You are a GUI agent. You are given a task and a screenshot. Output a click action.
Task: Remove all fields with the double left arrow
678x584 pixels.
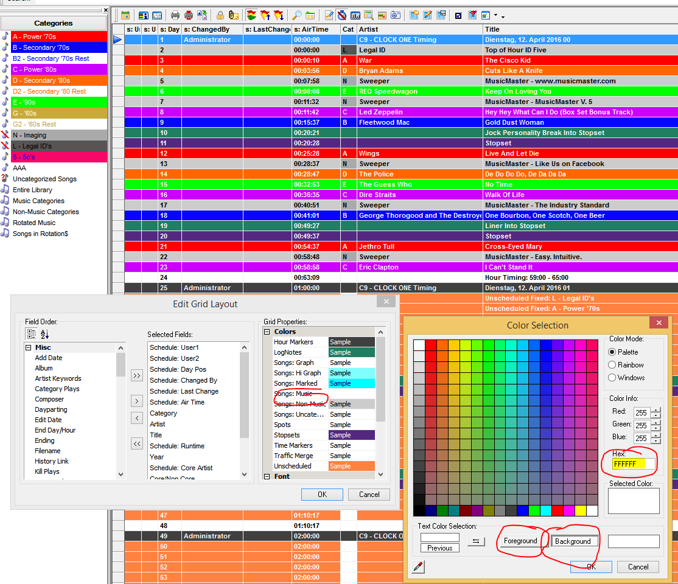pyautogui.click(x=137, y=443)
